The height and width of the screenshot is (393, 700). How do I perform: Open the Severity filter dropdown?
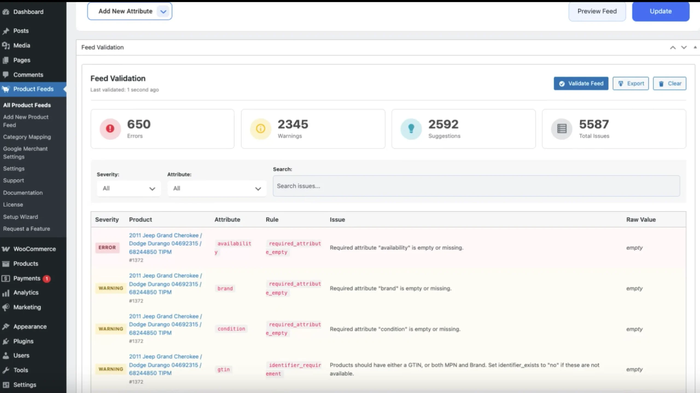129,188
